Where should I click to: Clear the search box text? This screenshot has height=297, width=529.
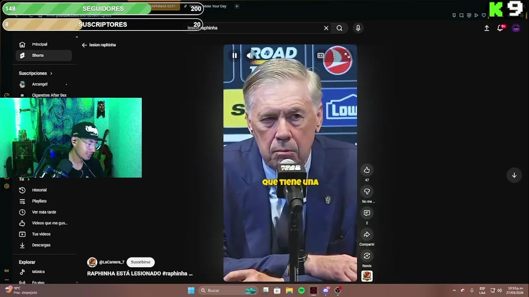pos(326,28)
